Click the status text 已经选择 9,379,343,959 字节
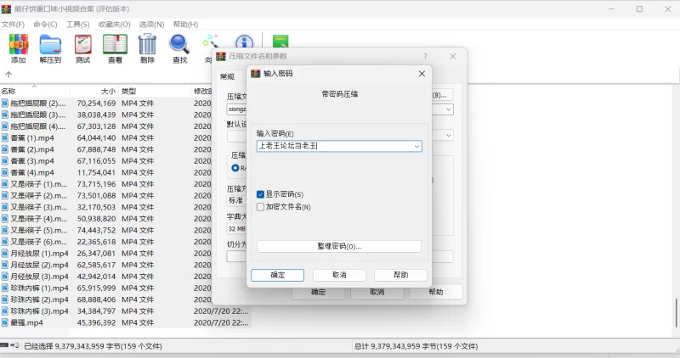 click(x=93, y=346)
